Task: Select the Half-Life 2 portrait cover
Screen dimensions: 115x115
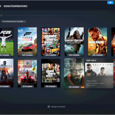Action: pyautogui.click(x=74, y=73)
